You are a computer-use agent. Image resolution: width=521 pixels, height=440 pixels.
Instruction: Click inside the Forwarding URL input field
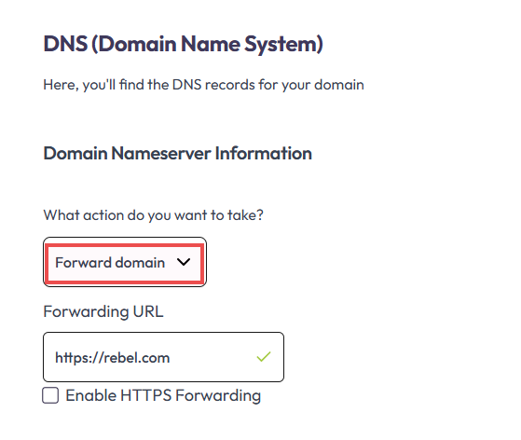pos(163,357)
